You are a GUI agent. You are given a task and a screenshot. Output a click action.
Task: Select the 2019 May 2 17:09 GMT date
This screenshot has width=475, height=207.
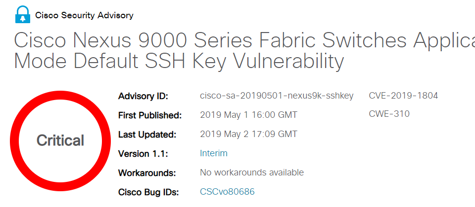coord(248,134)
